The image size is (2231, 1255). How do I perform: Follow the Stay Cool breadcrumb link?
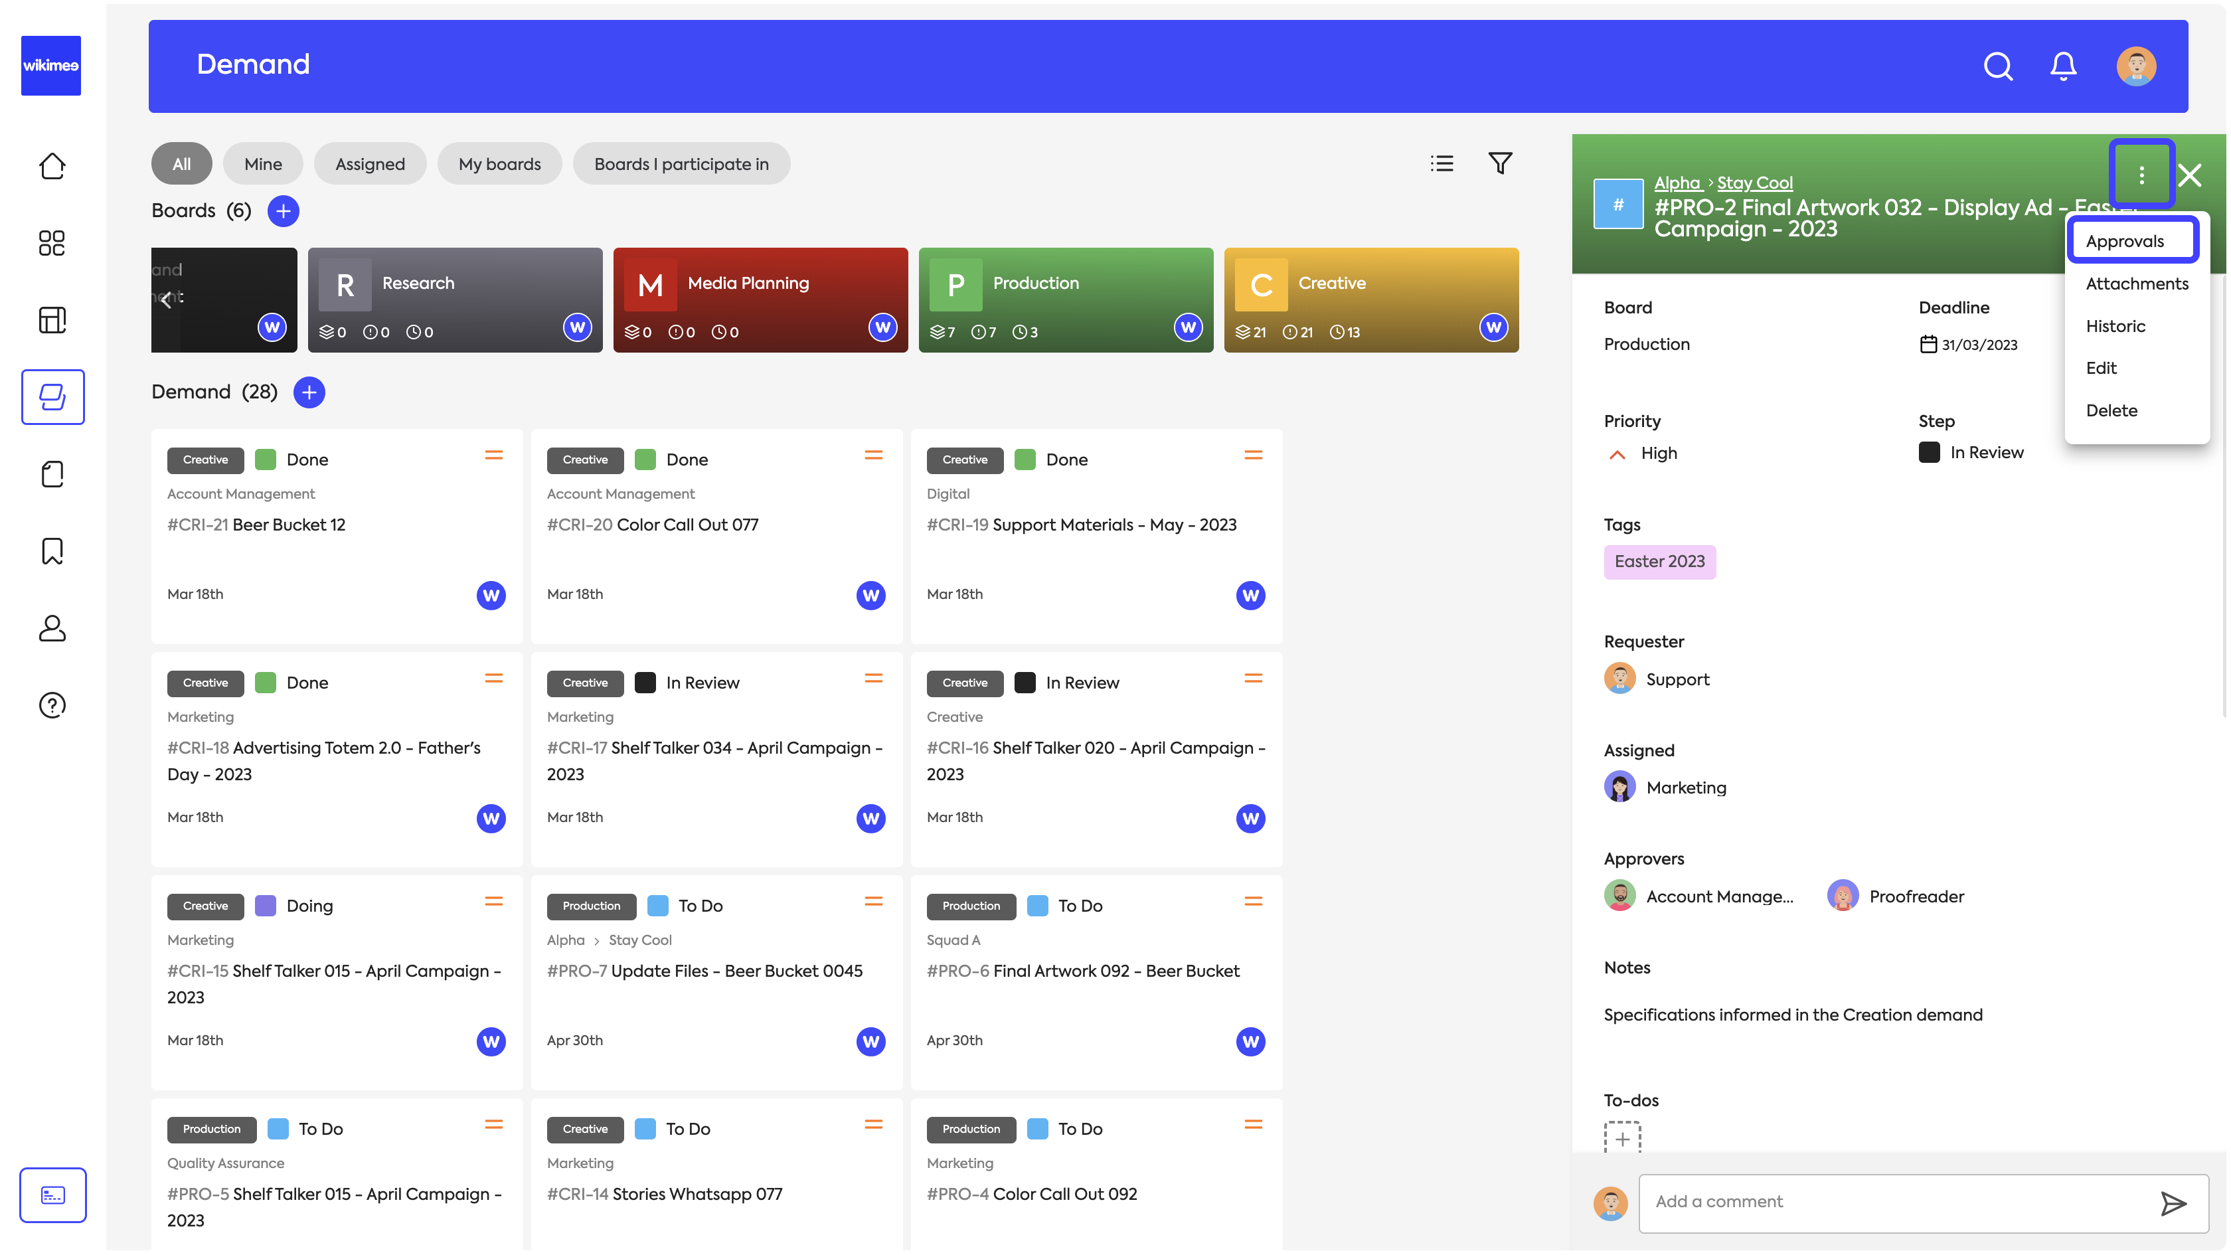tap(1754, 183)
